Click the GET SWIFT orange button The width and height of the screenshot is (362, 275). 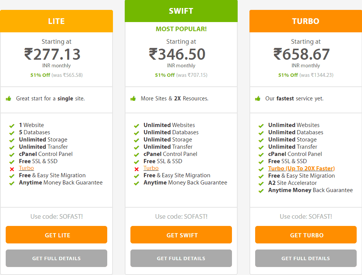click(x=181, y=235)
